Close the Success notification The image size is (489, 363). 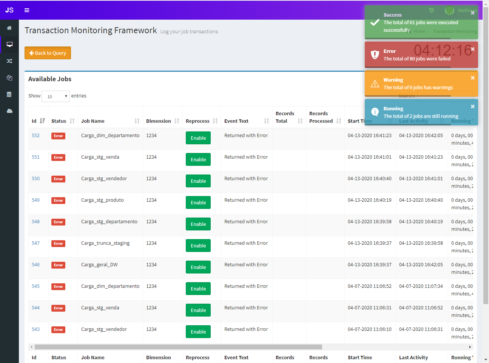(472, 13)
